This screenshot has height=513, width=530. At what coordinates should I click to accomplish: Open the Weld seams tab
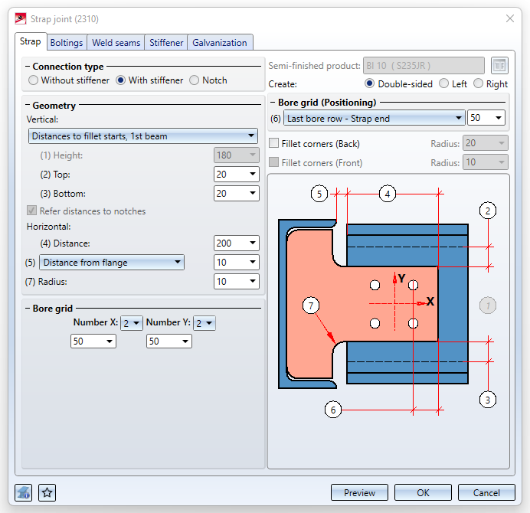tap(116, 43)
